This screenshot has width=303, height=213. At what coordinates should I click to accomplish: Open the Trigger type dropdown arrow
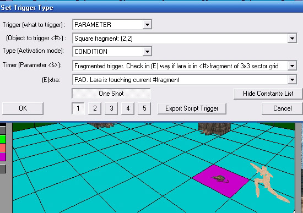tap(147, 25)
